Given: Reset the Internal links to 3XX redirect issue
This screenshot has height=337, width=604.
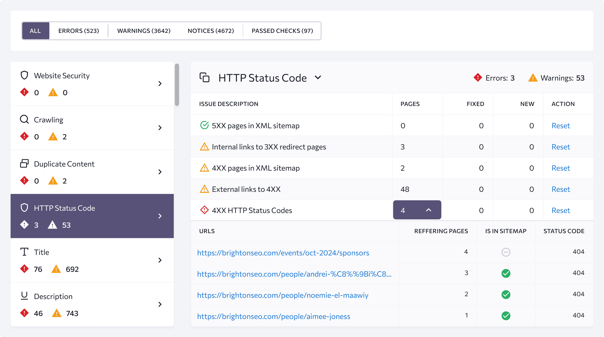Looking at the screenshot, I should click(x=561, y=147).
